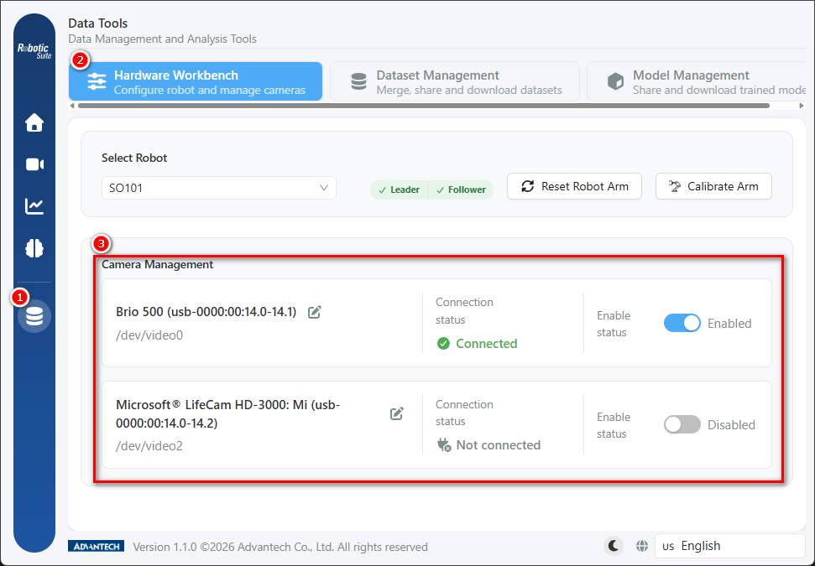Click the Follower status badge

click(461, 190)
